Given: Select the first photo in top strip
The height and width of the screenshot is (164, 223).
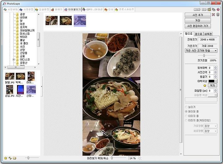Looking at the screenshot, I should 52,20.
